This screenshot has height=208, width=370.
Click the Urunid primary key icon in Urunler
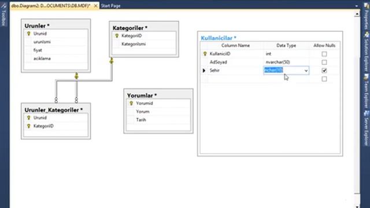click(x=29, y=34)
